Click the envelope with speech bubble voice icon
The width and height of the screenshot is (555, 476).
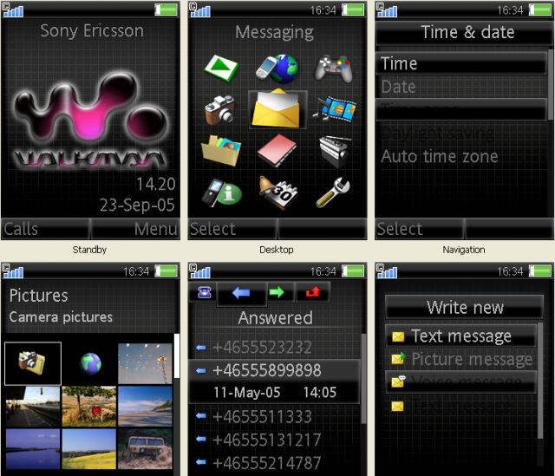click(398, 381)
